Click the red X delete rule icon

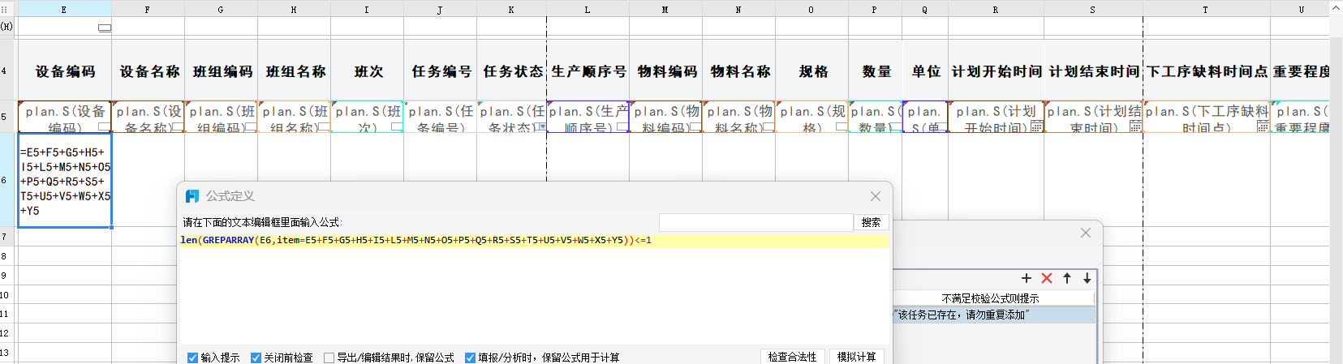(1047, 278)
